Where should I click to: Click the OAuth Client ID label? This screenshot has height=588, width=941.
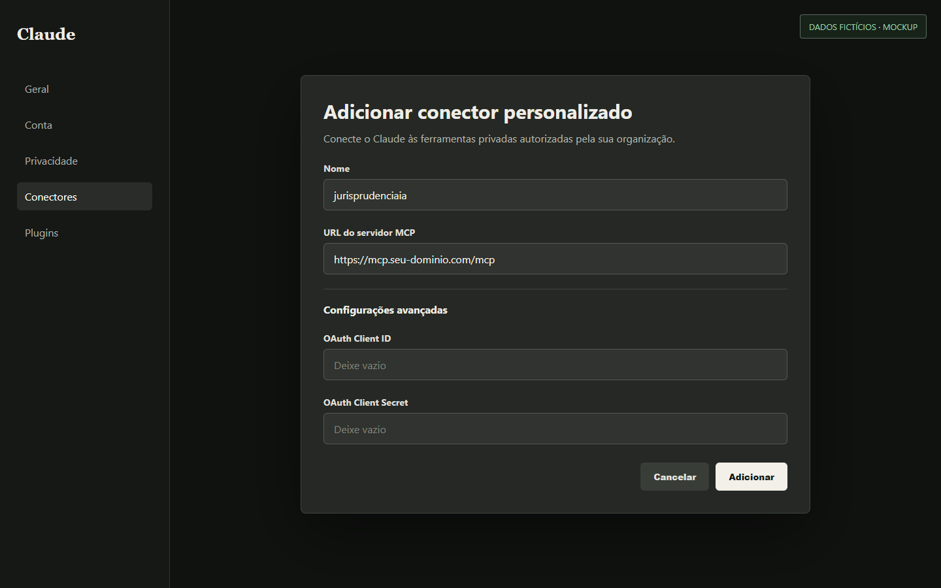(x=357, y=338)
